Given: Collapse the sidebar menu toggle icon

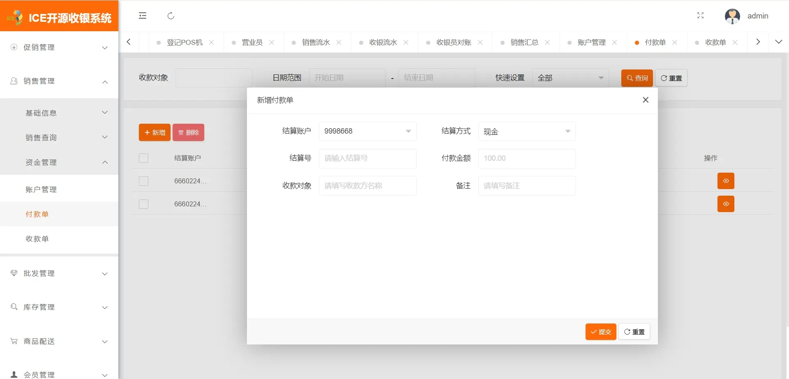Looking at the screenshot, I should coord(143,16).
